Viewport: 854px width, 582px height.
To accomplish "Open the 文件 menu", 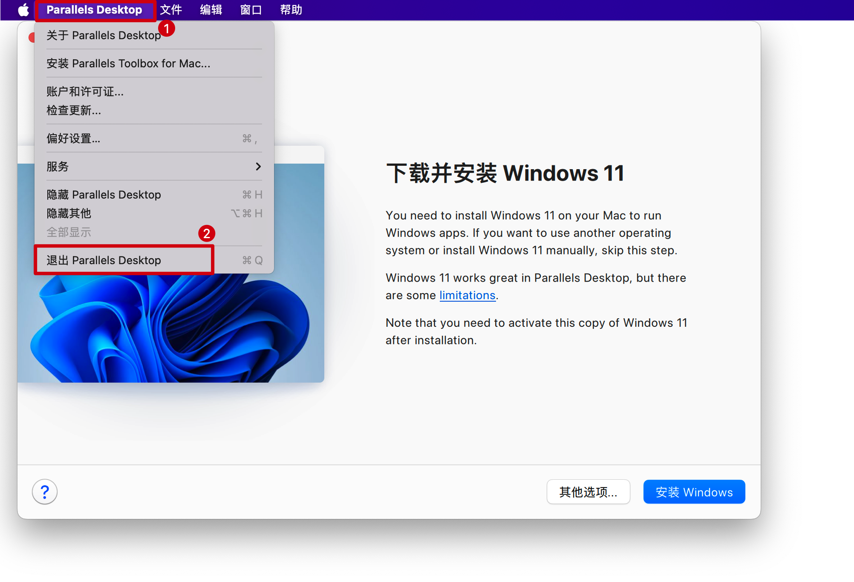I will (171, 10).
